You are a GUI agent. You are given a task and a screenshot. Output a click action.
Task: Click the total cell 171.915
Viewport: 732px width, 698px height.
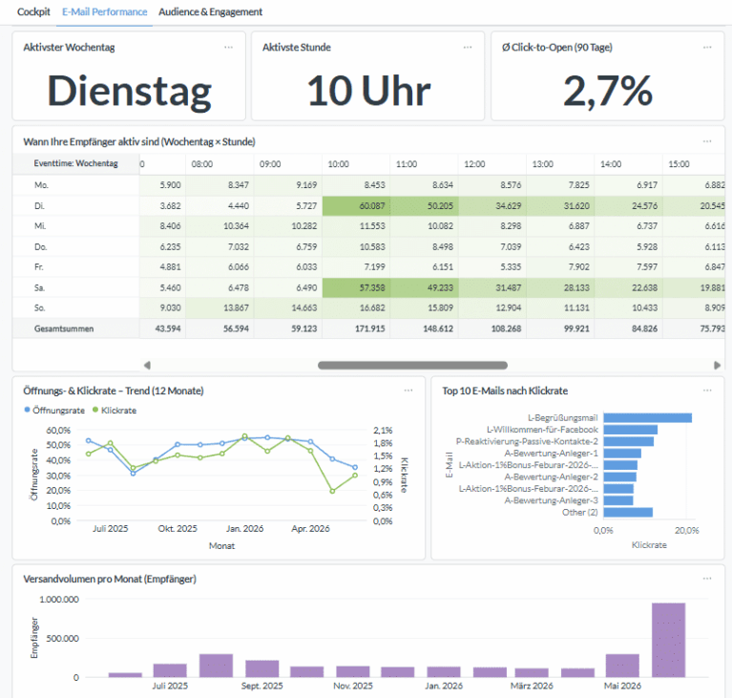356,328
